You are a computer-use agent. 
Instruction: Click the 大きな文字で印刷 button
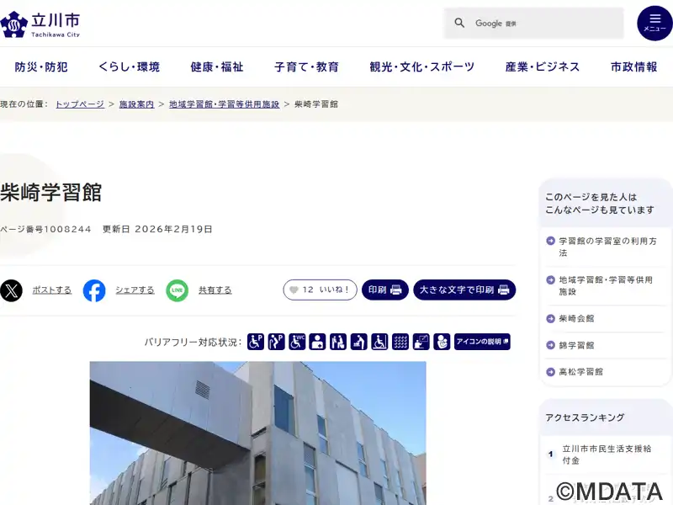464,290
